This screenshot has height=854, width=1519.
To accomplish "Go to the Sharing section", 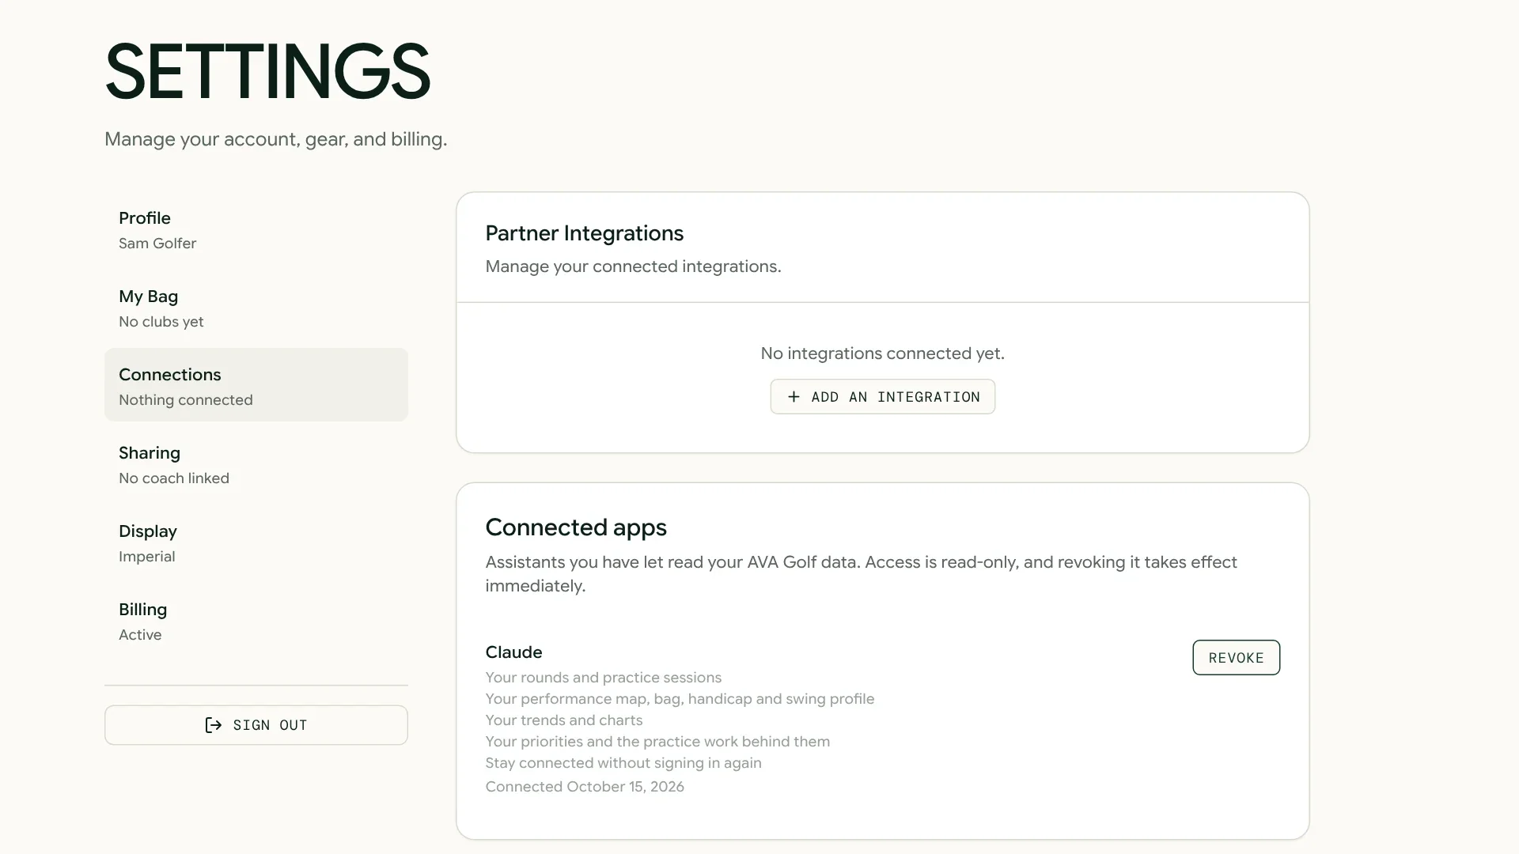I will pos(256,465).
